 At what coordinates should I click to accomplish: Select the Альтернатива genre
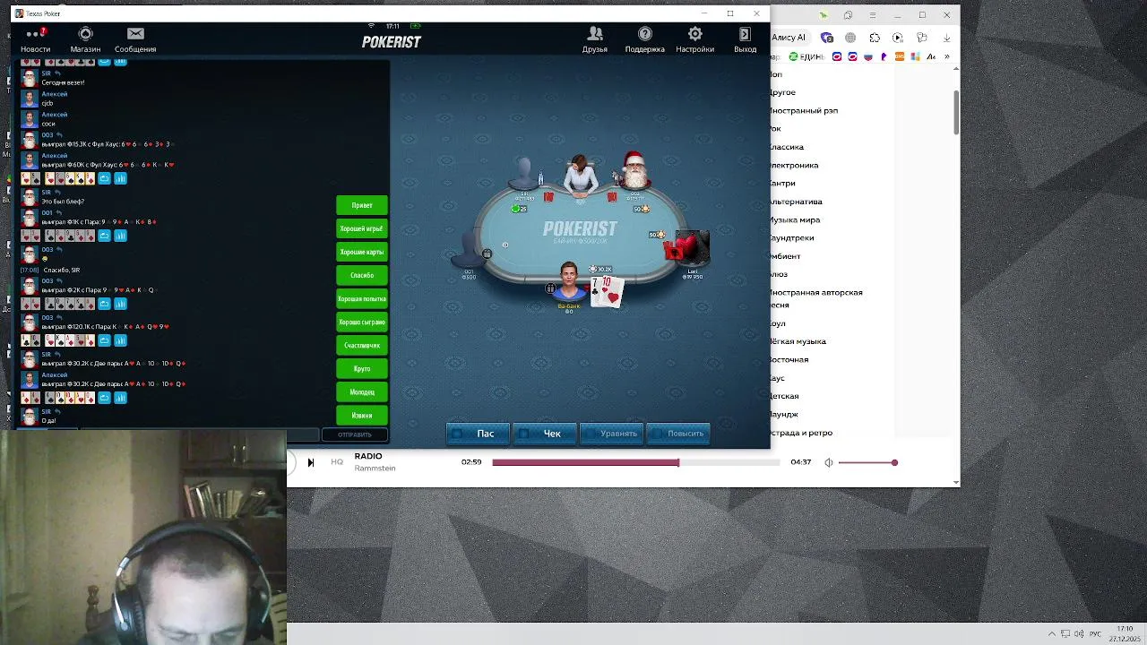[x=796, y=202]
